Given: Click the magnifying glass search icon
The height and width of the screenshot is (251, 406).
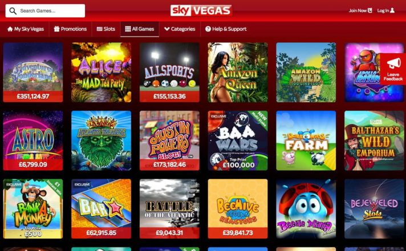Looking at the screenshot, I should 13,11.
